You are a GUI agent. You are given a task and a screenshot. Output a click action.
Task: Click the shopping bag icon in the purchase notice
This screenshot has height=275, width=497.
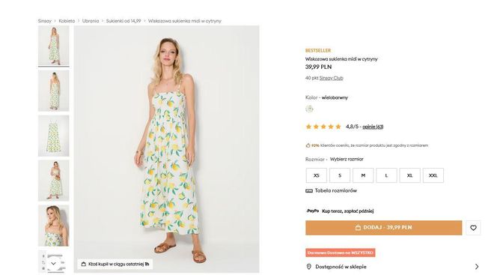(83, 264)
